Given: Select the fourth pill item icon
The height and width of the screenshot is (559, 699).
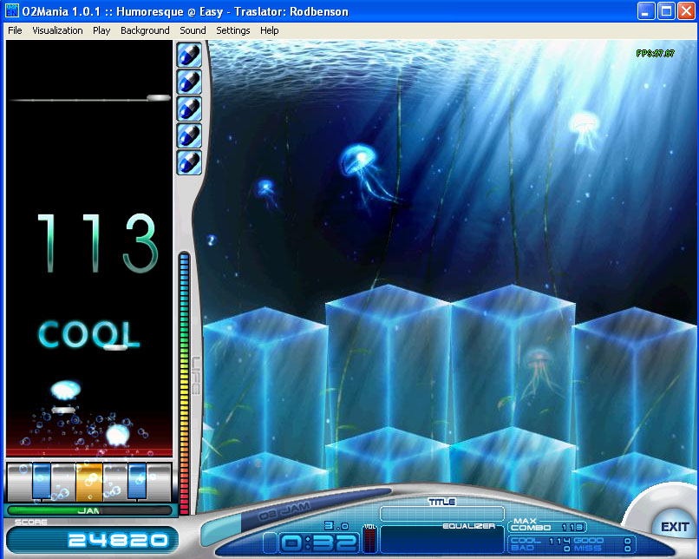Looking at the screenshot, I should click(x=189, y=135).
